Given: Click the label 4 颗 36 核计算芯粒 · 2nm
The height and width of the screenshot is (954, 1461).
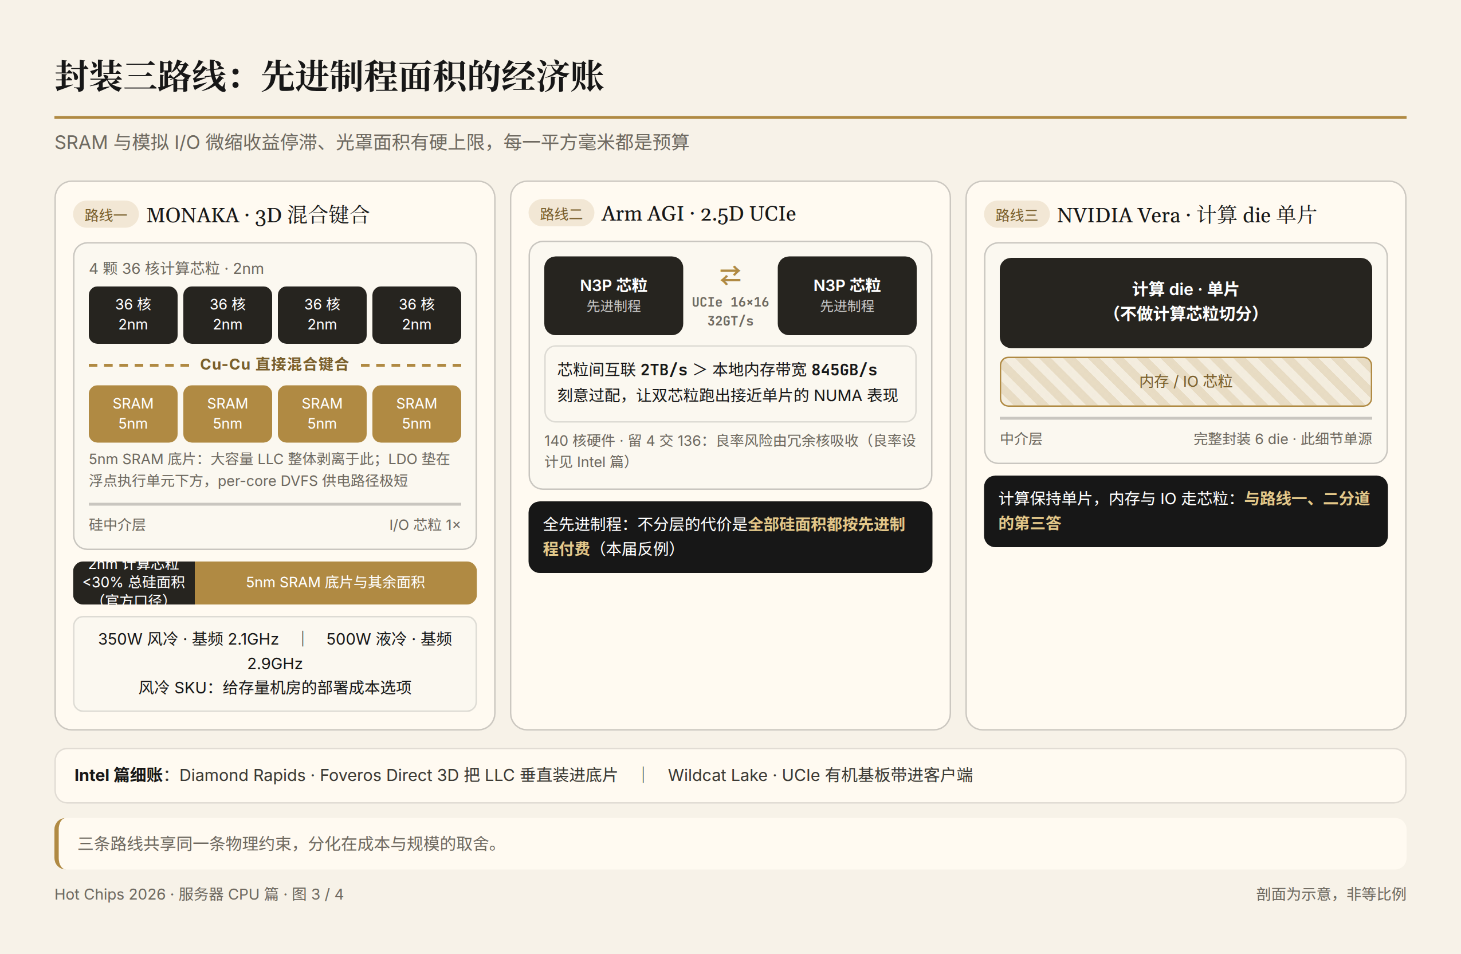Looking at the screenshot, I should coord(176,268).
